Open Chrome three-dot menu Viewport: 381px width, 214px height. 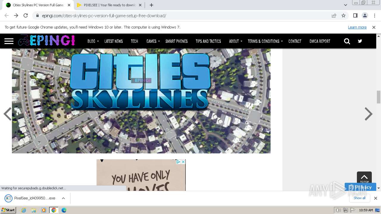click(374, 15)
